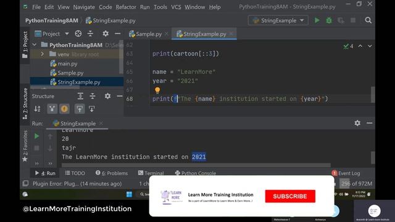Open Project panel settings gear
395x222 pixels.
pos(106,34)
